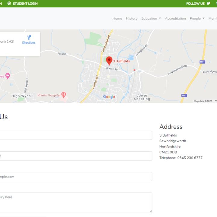Image resolution: width=217 pixels, height=217 pixels.
Task: Click the Google logo on the map
Action: pos(109,97)
